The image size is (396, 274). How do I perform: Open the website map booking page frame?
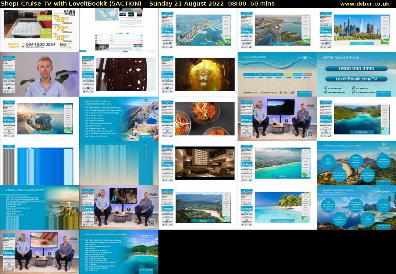point(119,30)
